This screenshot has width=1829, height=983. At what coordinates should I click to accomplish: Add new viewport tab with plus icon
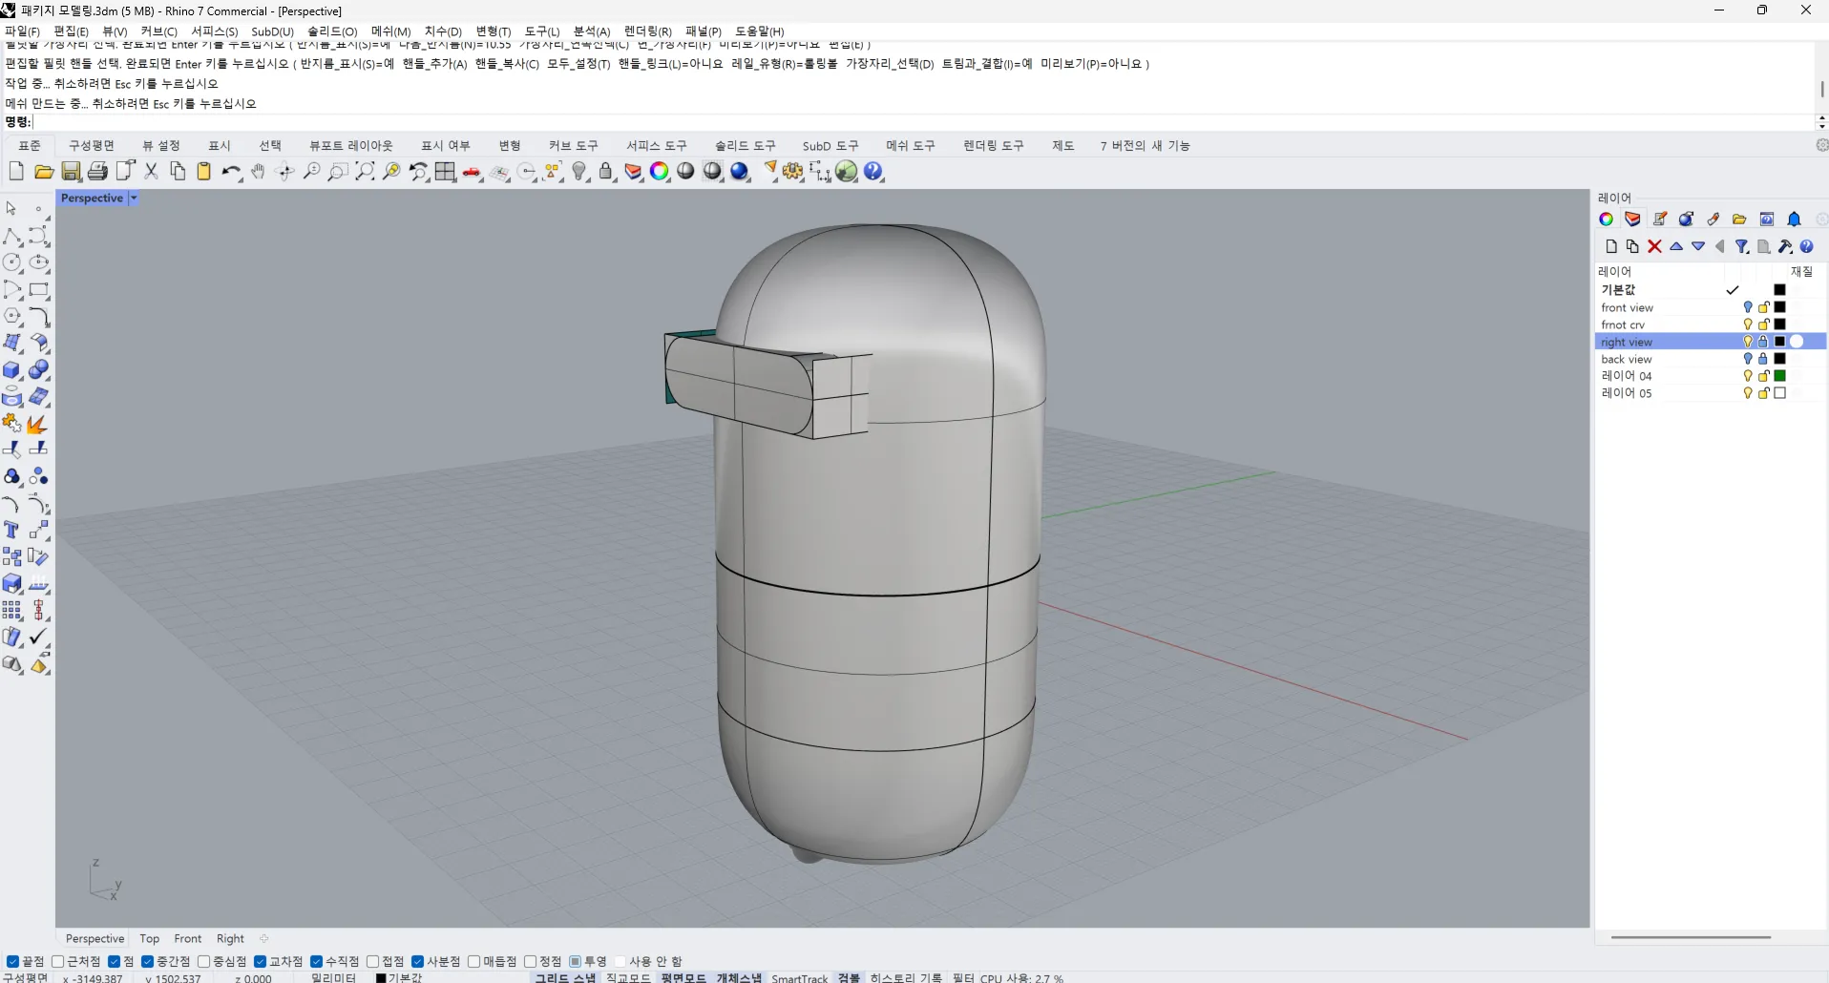click(x=264, y=938)
